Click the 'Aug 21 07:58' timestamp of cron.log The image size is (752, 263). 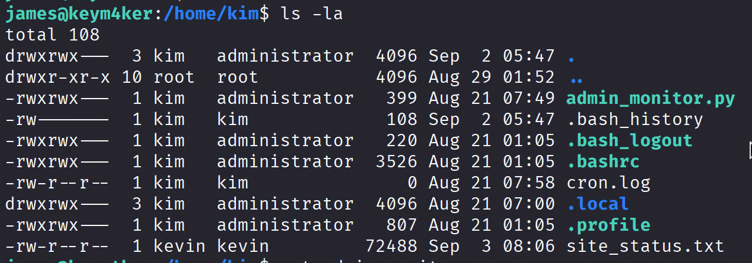coord(491,183)
